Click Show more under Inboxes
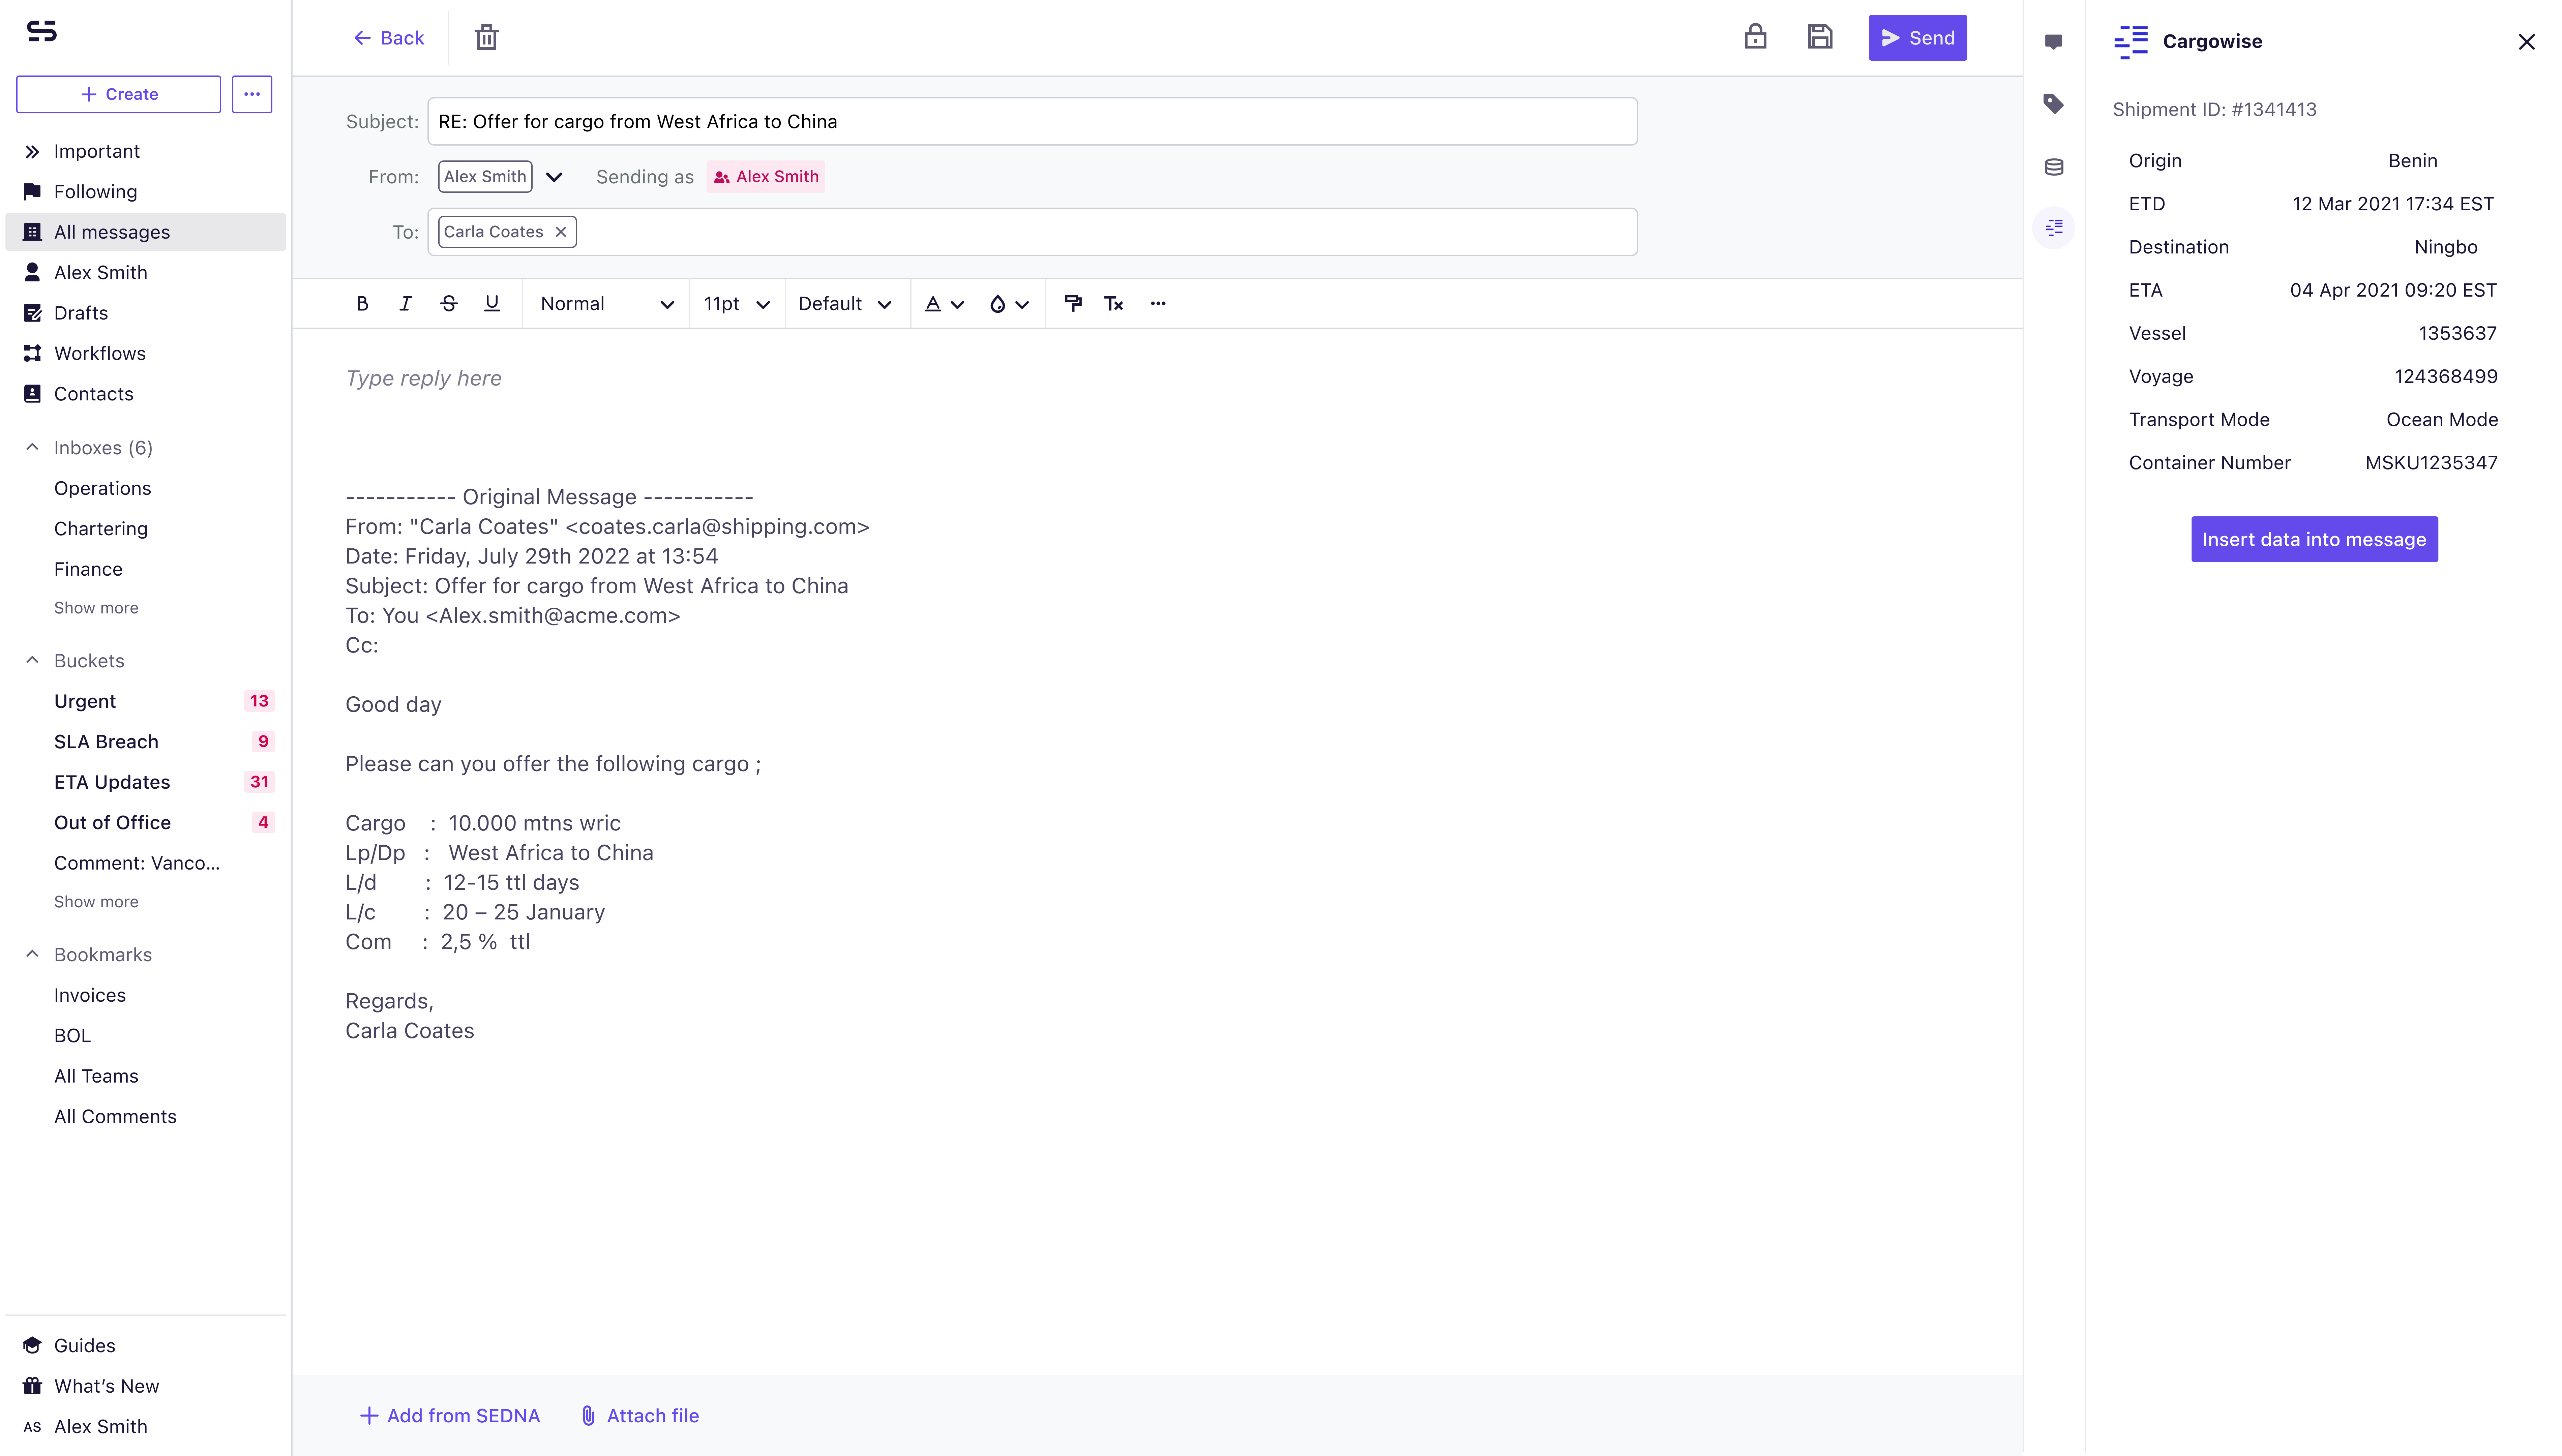2562x1456 pixels. click(x=96, y=608)
